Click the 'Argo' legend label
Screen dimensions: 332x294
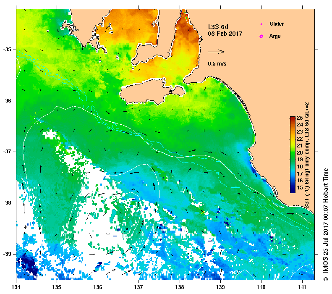click(275, 36)
